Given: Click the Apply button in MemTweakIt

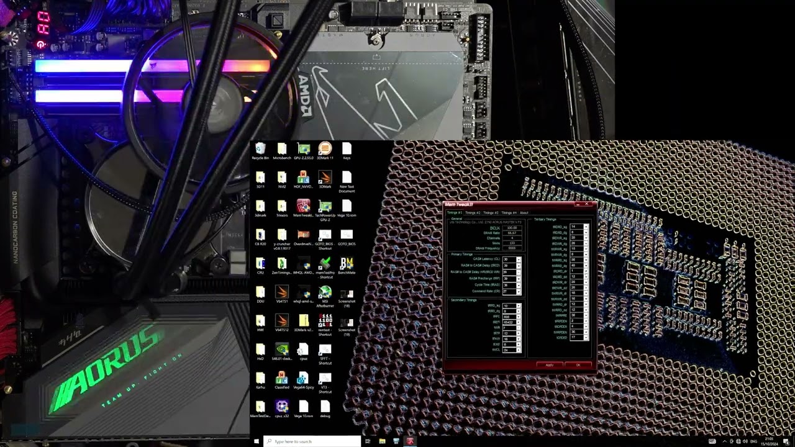Looking at the screenshot, I should pos(550,364).
